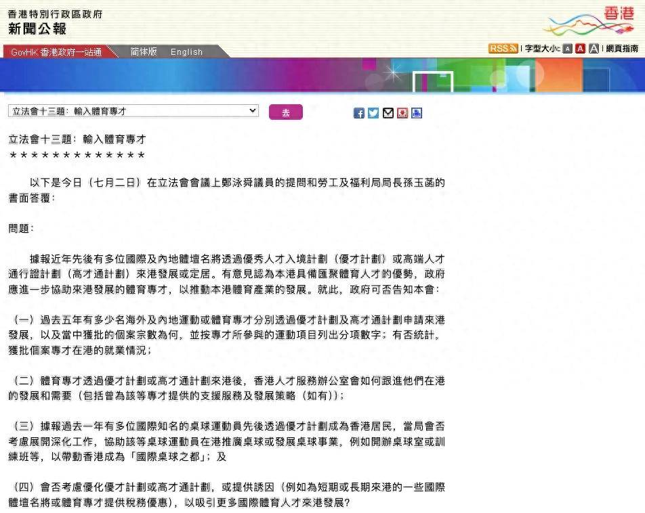The height and width of the screenshot is (513, 645).
Task: Click the red download icon
Action: pyautogui.click(x=402, y=113)
